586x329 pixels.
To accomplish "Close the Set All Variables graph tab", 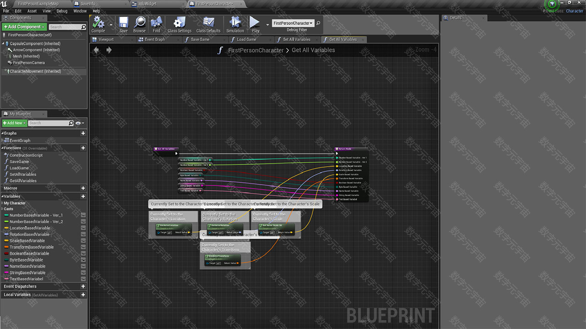I will [x=317, y=40].
